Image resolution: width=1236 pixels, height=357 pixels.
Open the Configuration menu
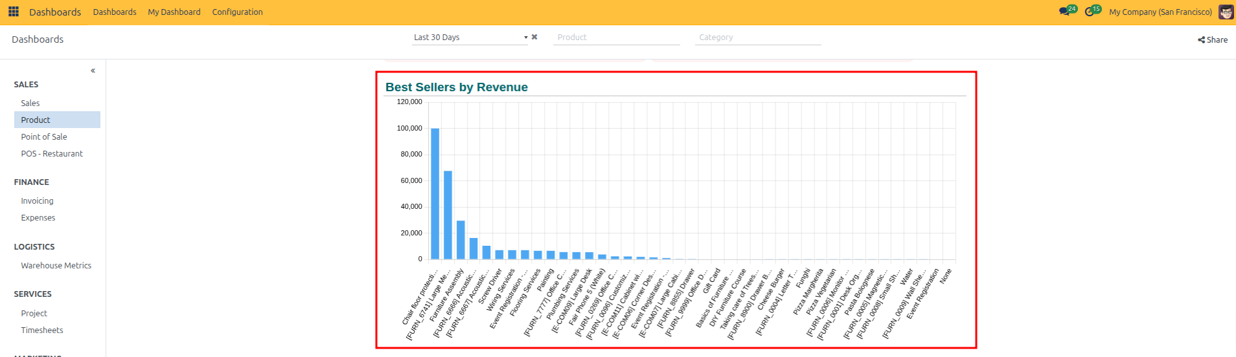coord(237,12)
